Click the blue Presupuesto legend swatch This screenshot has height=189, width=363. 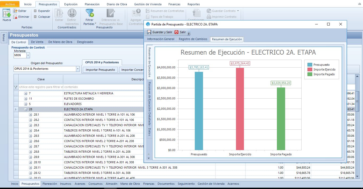click(310, 65)
